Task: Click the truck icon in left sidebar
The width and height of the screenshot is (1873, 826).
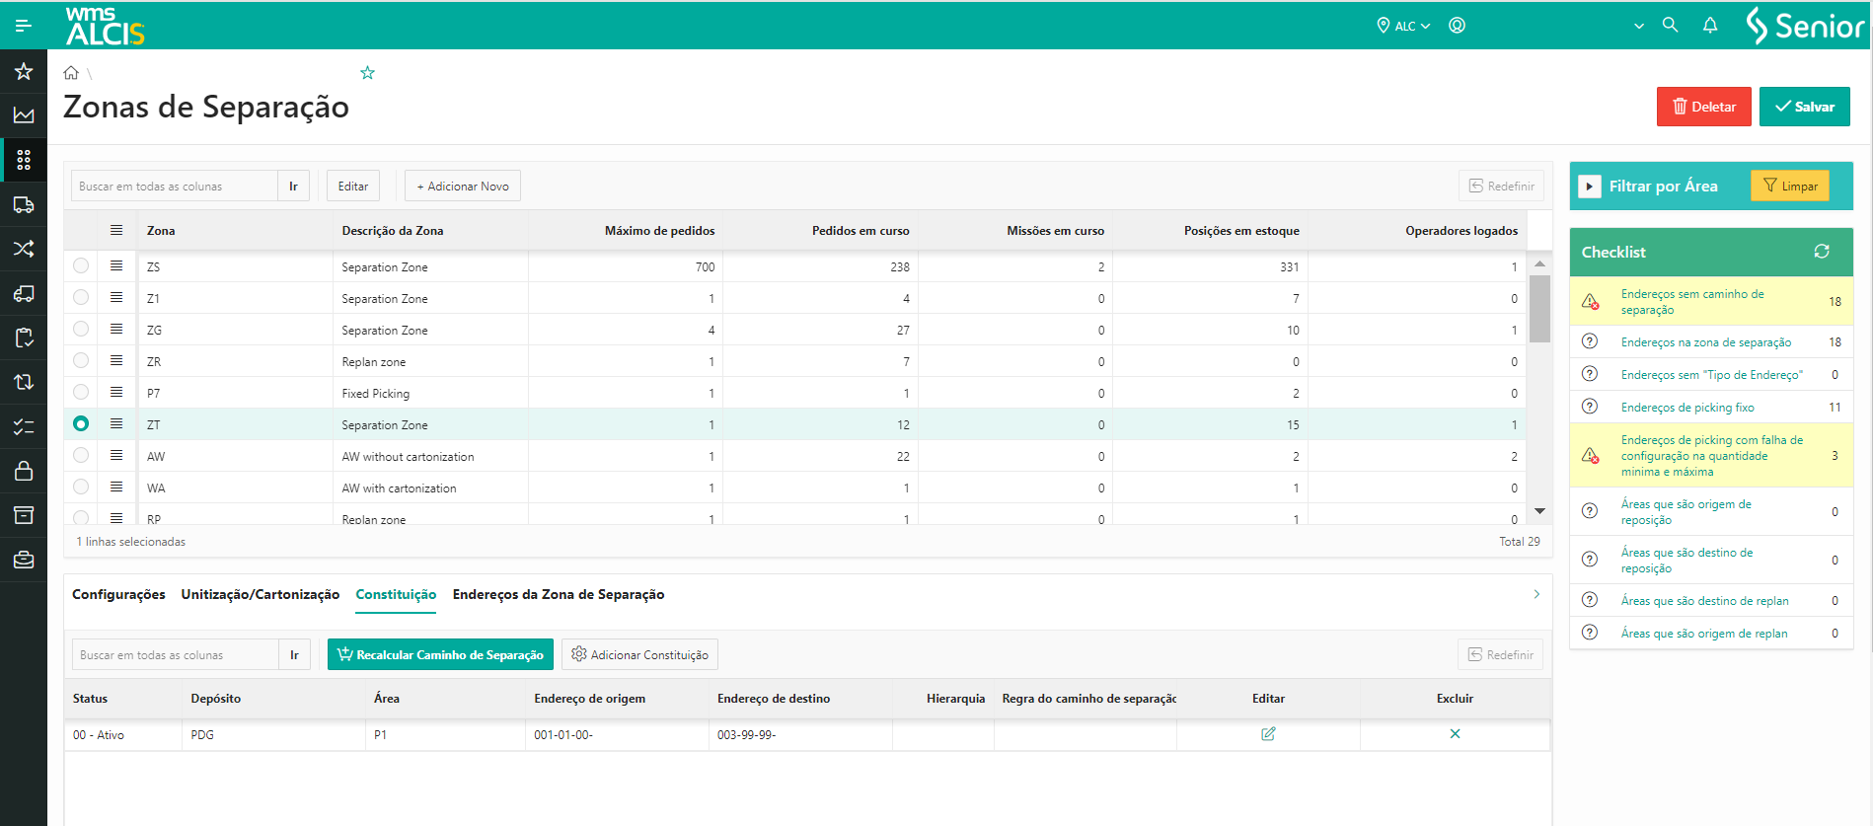Action: pyautogui.click(x=24, y=204)
